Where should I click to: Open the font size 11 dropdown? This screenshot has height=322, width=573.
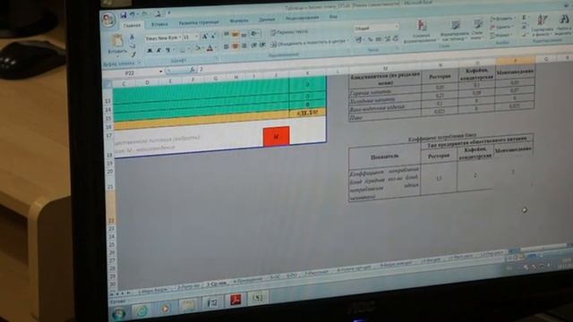197,37
